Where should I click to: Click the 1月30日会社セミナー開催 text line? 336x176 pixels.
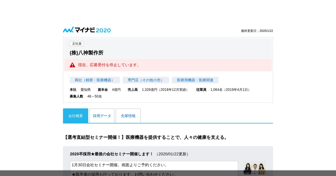click(120, 165)
